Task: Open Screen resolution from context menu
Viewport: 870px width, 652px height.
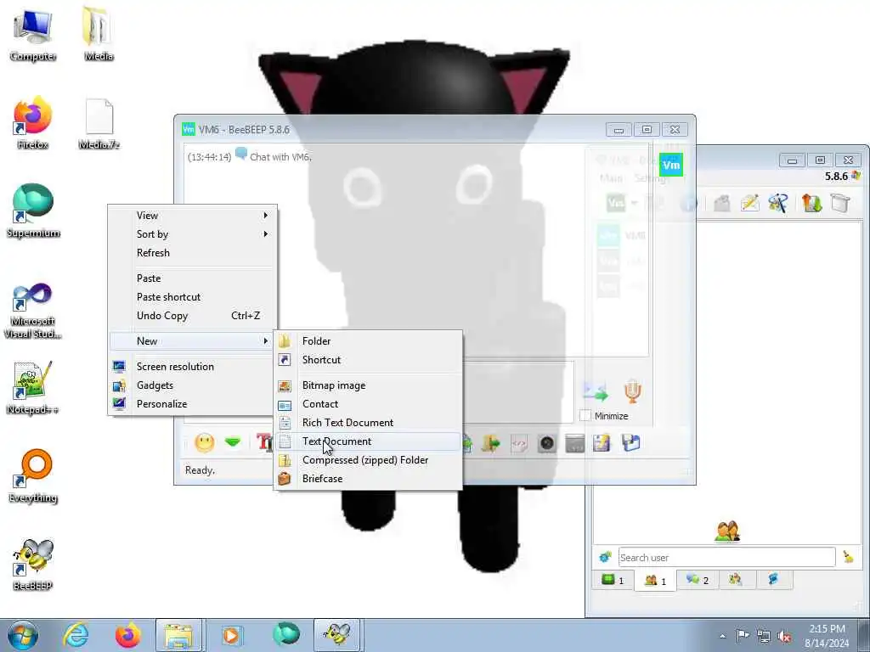Action: click(192, 367)
